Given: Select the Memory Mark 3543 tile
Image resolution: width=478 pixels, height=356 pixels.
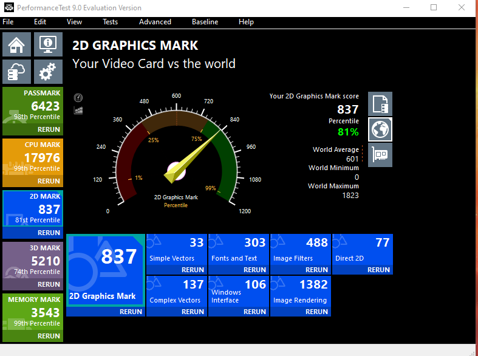Looking at the screenshot, I should 33,312.
